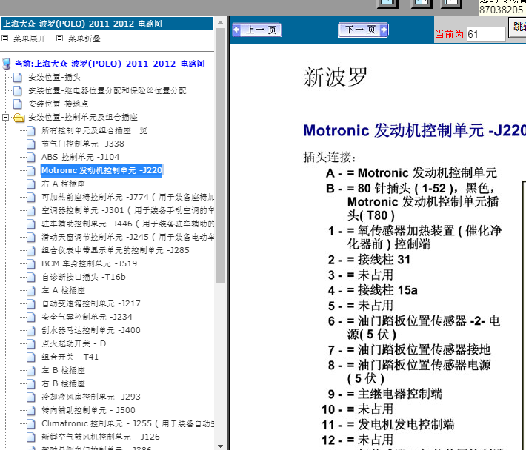Open BCM 车身控制单元 -J519 entry

point(89,263)
